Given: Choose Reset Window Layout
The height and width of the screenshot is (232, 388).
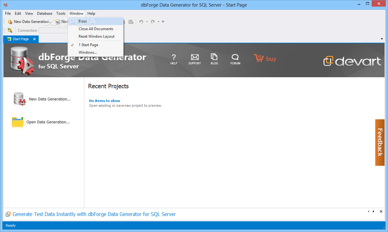Looking at the screenshot, I should tap(96, 36).
